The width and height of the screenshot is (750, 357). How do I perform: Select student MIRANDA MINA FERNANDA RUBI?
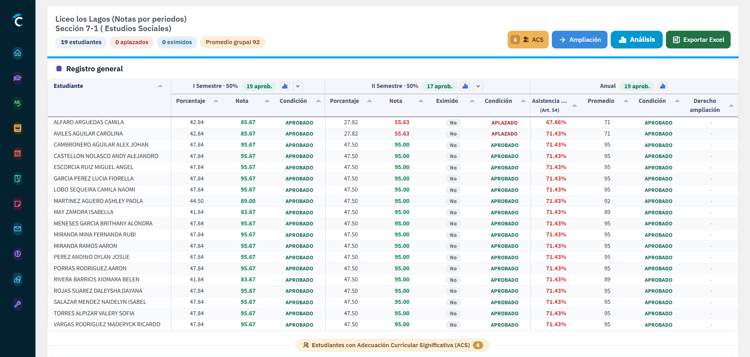95,234
